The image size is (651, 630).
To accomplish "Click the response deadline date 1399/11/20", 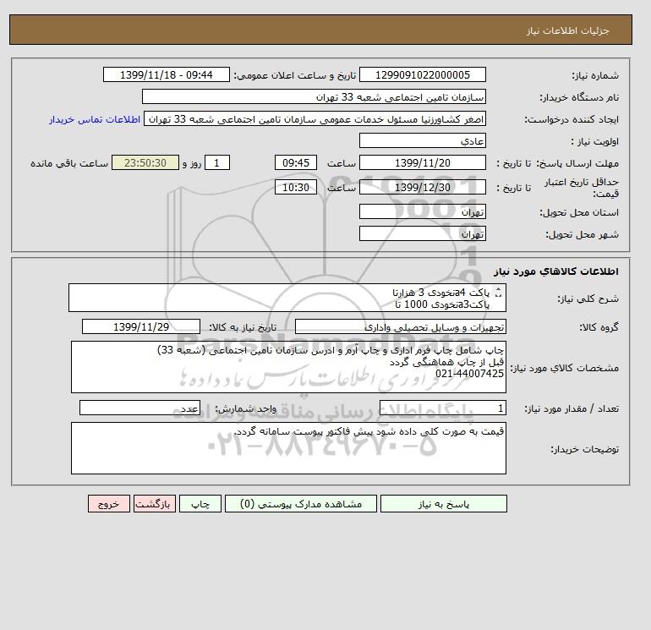I will (422, 163).
